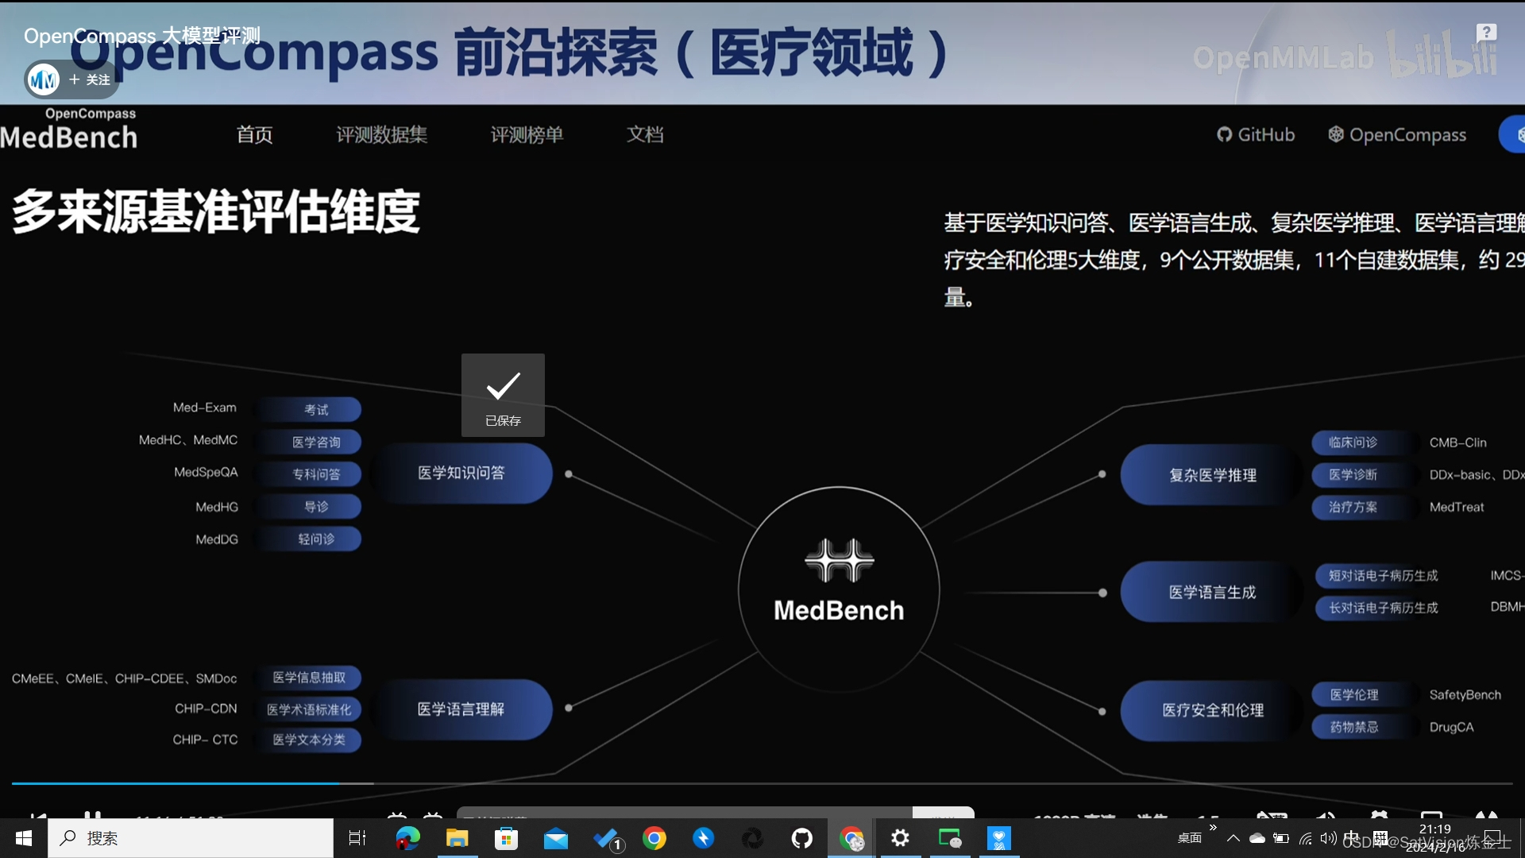Viewport: 1525px width, 858px height.
Task: Open the OneDrive cloud tray icon
Action: (1257, 838)
